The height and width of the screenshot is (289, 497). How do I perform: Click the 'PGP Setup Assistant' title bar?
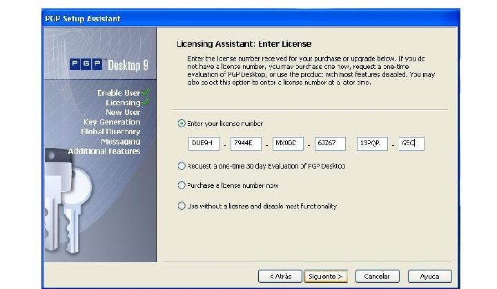(x=251, y=19)
